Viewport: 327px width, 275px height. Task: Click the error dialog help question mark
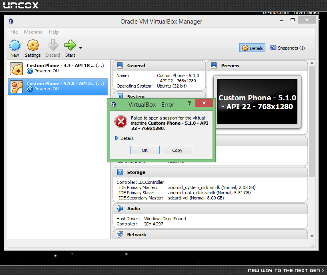(x=189, y=103)
